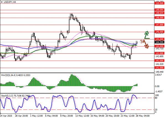Click the MACD(5,34,4) indicator label
The width and height of the screenshot is (165, 118).
click(x=8, y=75)
